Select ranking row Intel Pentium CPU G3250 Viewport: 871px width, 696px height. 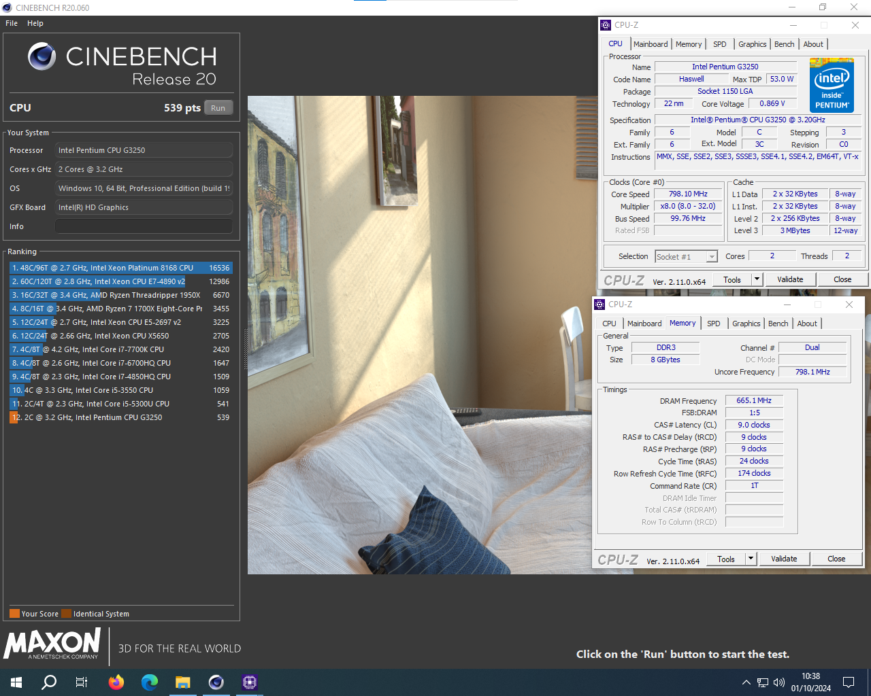pyautogui.click(x=121, y=417)
